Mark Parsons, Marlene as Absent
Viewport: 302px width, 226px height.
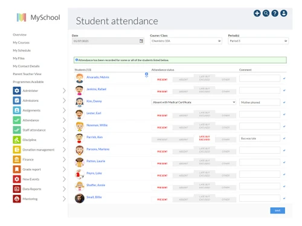click(x=184, y=151)
